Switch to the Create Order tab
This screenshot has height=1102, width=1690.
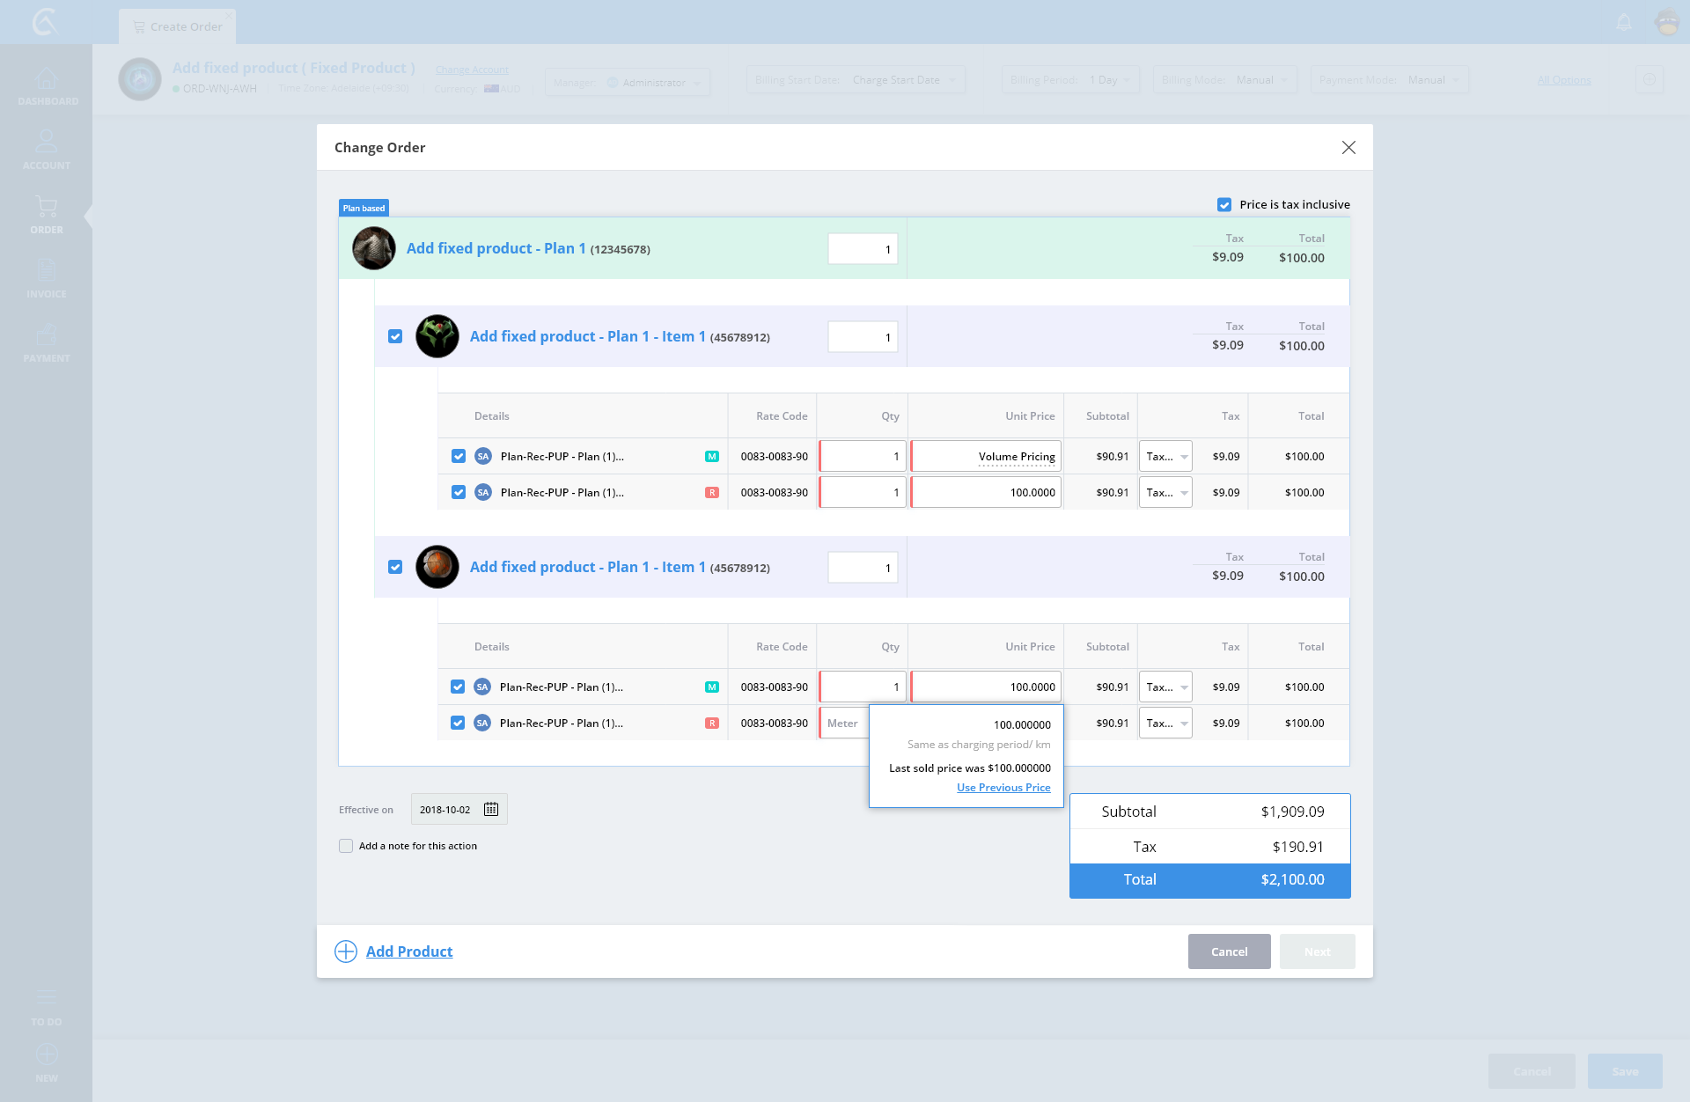click(178, 26)
